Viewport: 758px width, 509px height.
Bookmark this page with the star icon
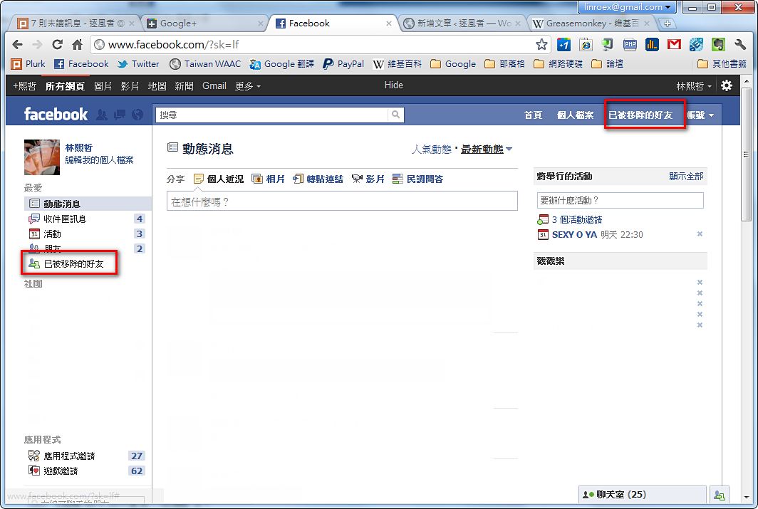coord(541,44)
